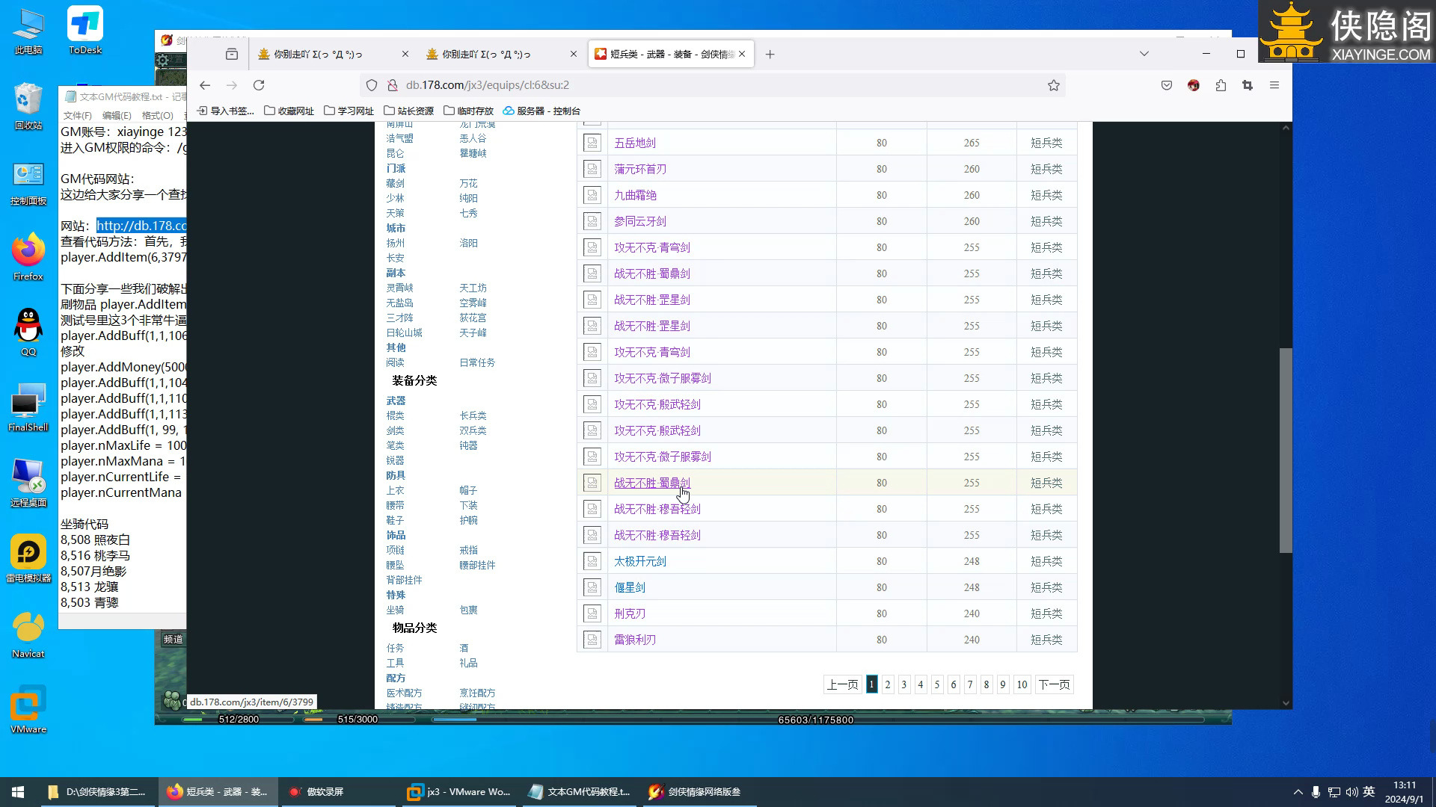The image size is (1436, 807).
Task: Open the FinalShell desktop icon
Action: (28, 407)
